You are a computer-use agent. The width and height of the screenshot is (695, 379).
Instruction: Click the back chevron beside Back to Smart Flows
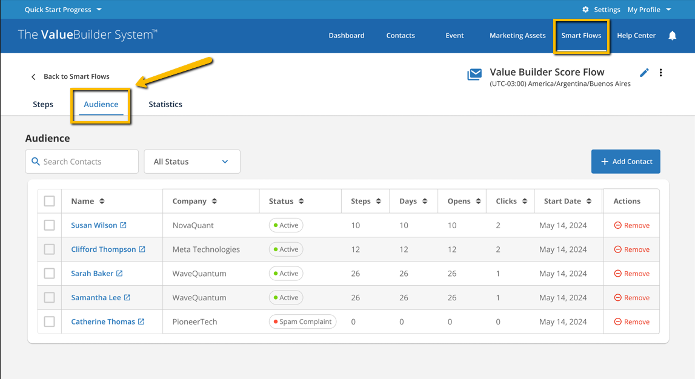click(33, 76)
